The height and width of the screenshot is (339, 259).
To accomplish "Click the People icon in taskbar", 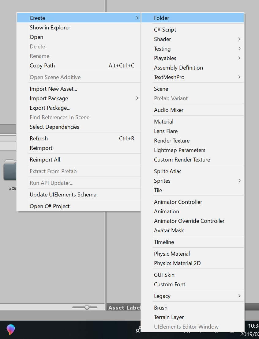I will pyautogui.click(x=138, y=330).
